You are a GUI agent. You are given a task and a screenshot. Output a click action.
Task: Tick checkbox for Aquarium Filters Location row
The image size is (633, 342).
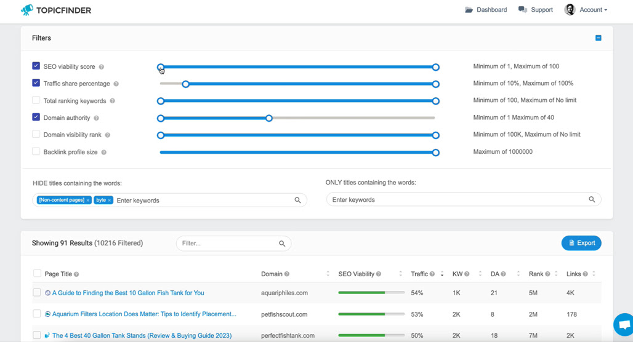[x=37, y=313]
